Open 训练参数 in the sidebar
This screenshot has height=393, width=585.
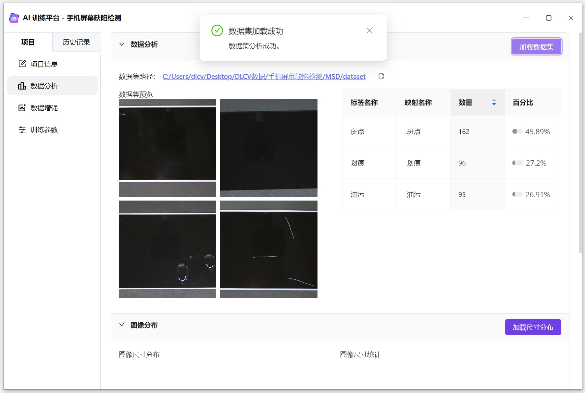point(52,130)
